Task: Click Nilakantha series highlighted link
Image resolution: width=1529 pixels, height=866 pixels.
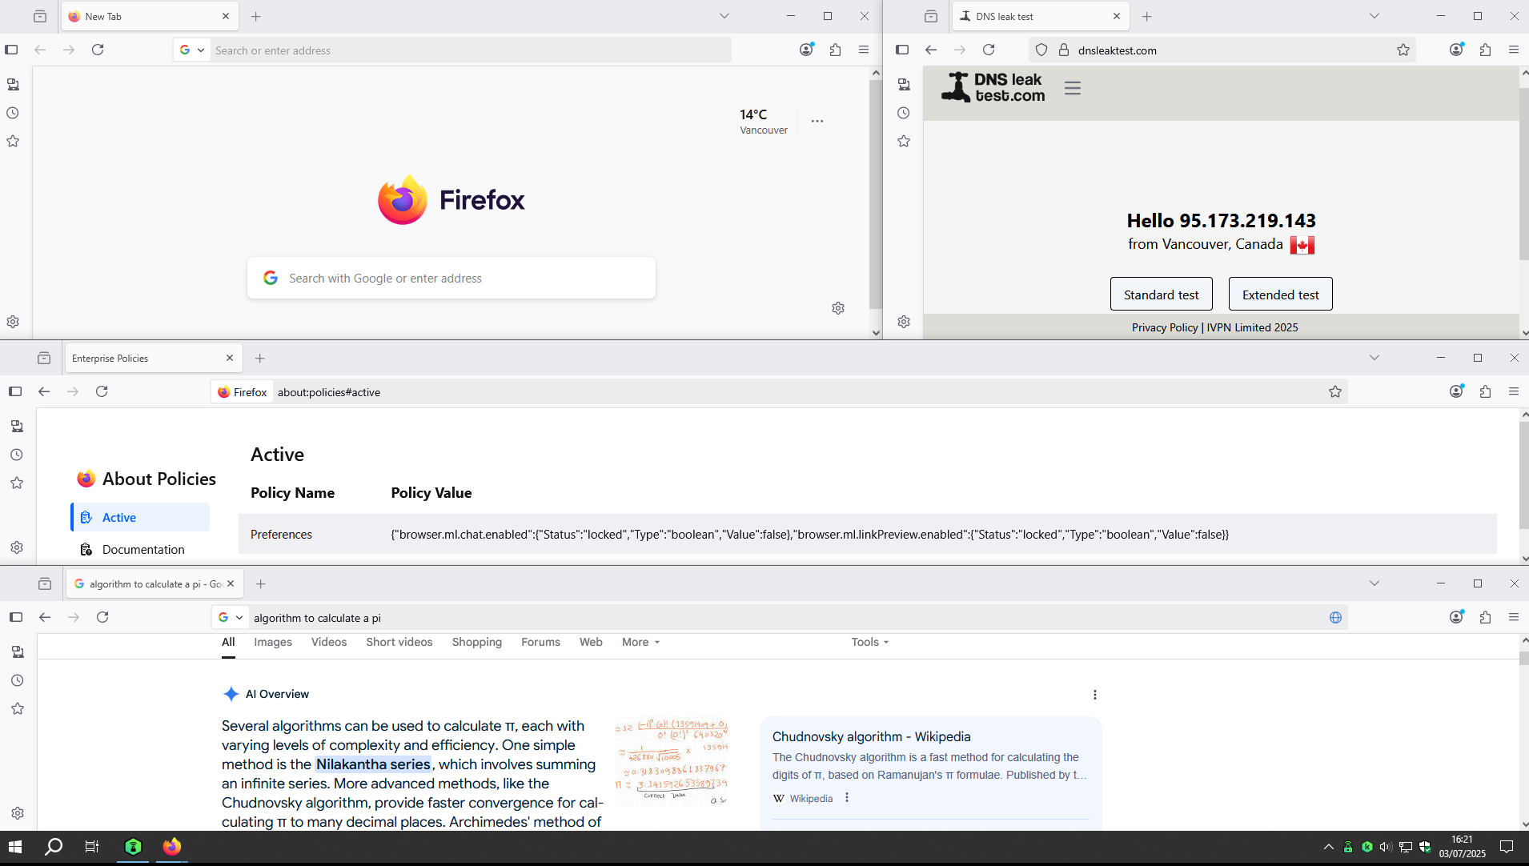Action: pos(374,764)
